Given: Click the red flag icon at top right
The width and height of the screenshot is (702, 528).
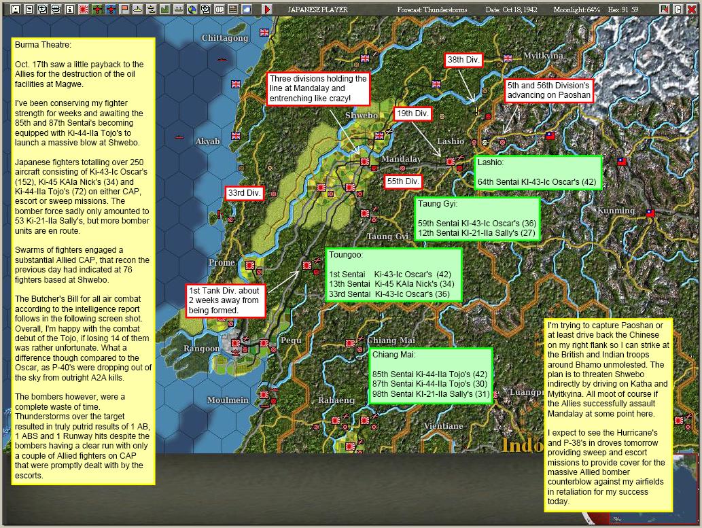Looking at the screenshot, I should [665, 9].
